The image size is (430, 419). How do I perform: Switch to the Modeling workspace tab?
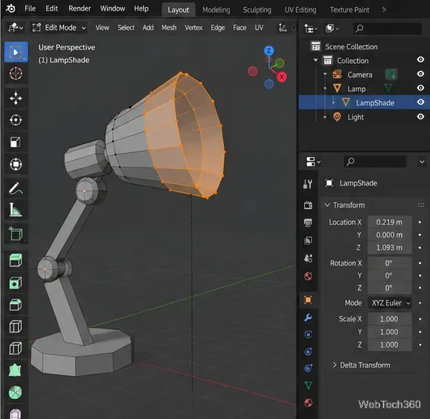216,10
